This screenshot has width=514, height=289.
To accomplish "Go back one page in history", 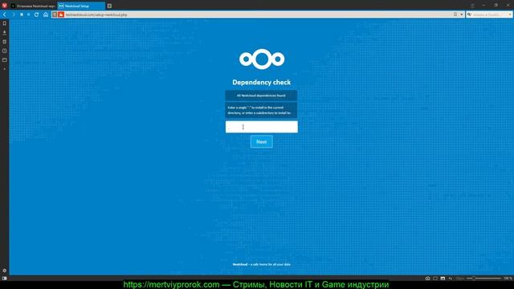I will (5, 14).
